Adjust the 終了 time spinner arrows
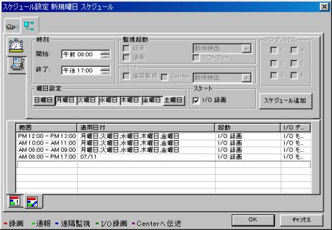This screenshot has height=230, width=332. (x=105, y=70)
